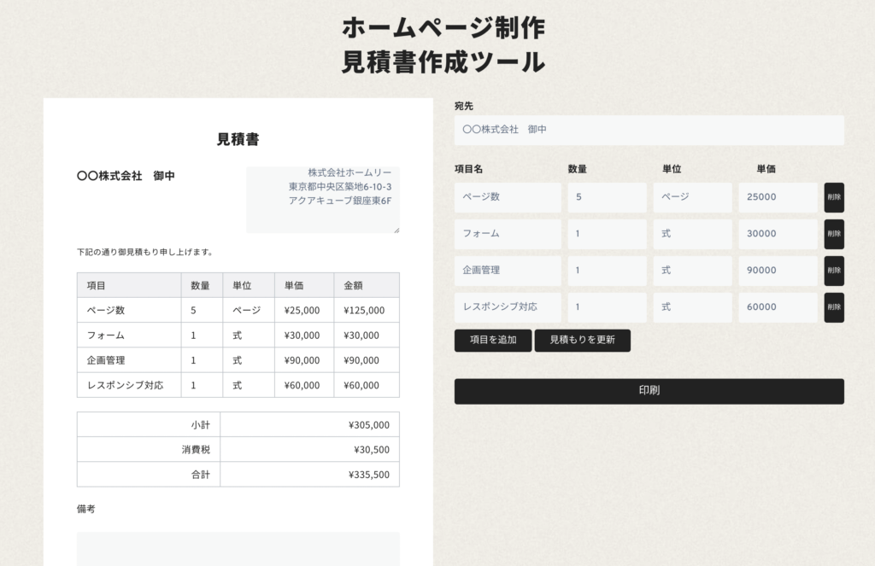Click the unit field showing ページ
This screenshot has width=875, height=566.
692,197
